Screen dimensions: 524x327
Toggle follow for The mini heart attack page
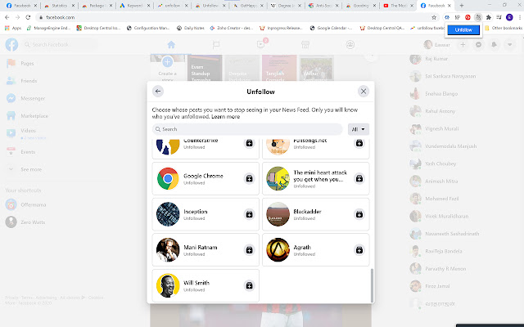pos(359,178)
